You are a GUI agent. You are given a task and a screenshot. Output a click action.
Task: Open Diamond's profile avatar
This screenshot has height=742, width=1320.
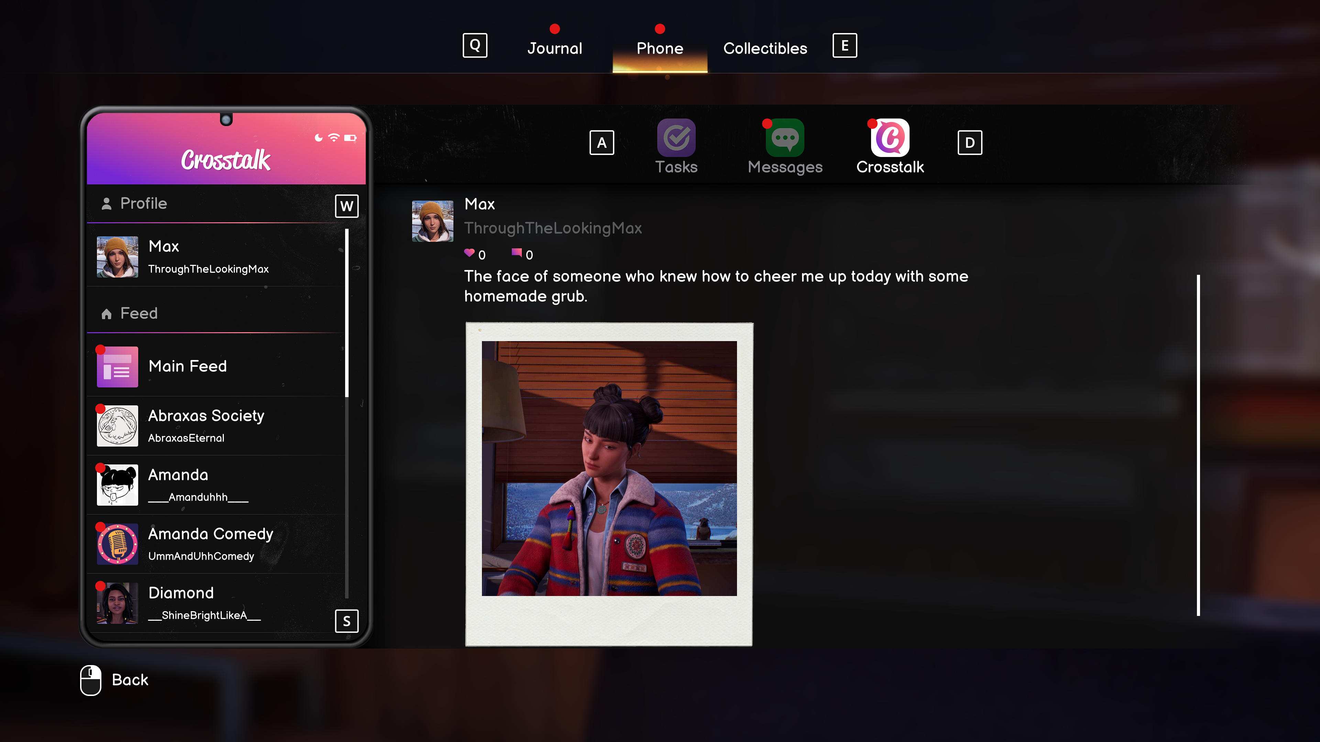click(x=117, y=603)
